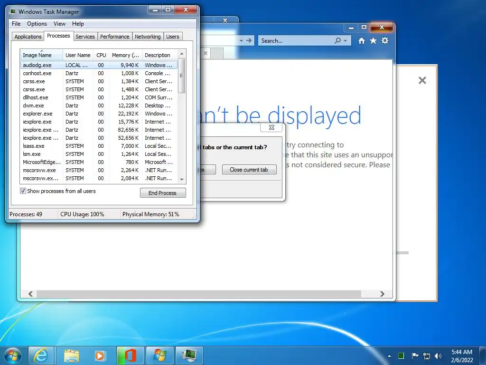
Task: Open Microsoft Office from the taskbar
Action: [x=130, y=355]
